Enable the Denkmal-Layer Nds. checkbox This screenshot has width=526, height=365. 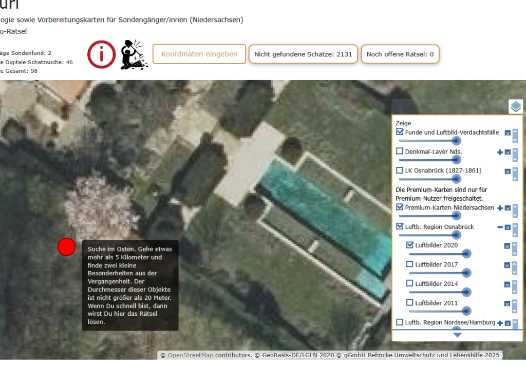point(400,151)
